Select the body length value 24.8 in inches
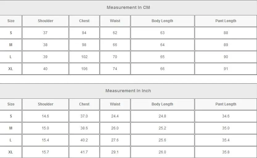The height and width of the screenshot is (158, 257). [162, 116]
